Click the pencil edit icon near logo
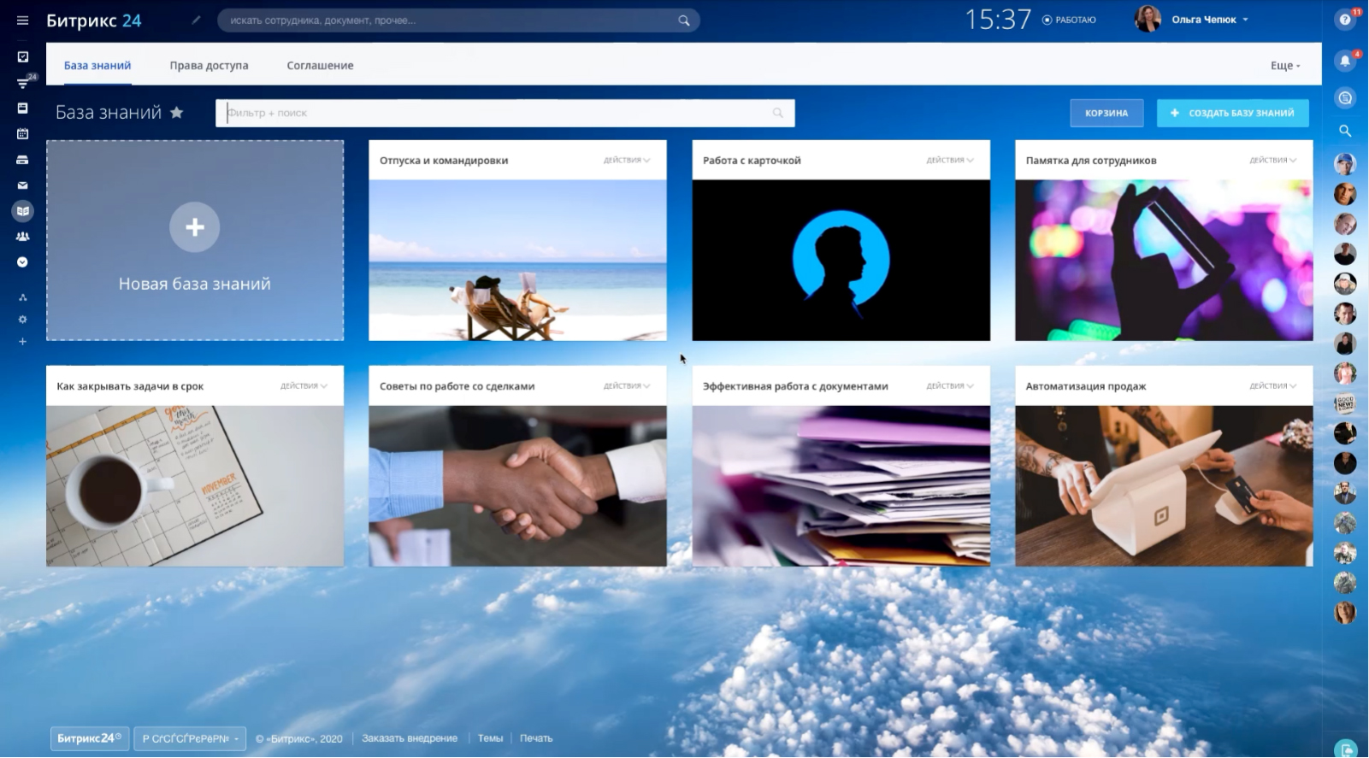 point(196,20)
